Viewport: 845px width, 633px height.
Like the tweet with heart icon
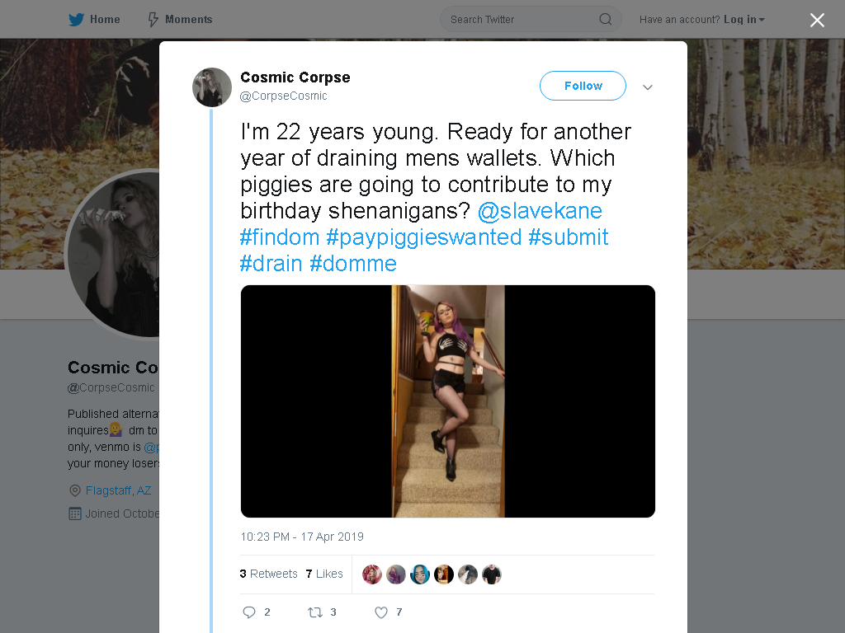click(x=381, y=612)
